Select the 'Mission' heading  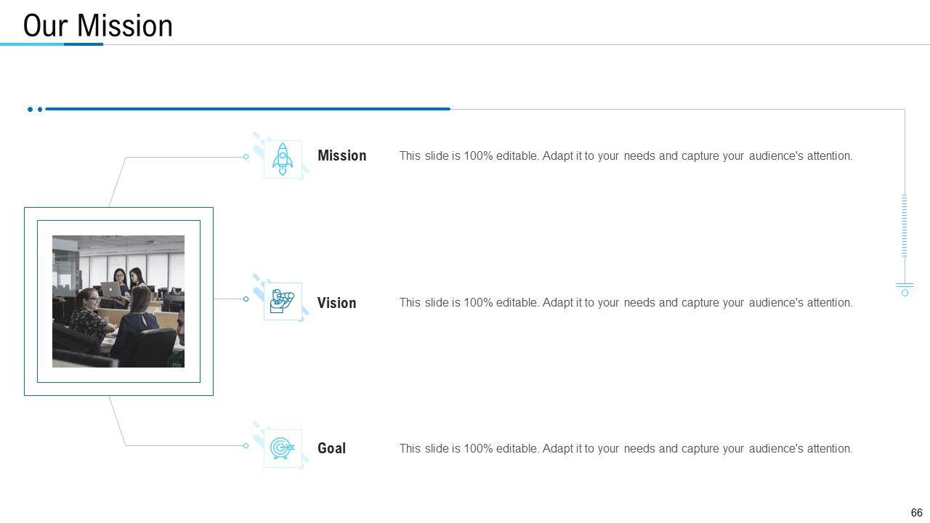tap(342, 155)
